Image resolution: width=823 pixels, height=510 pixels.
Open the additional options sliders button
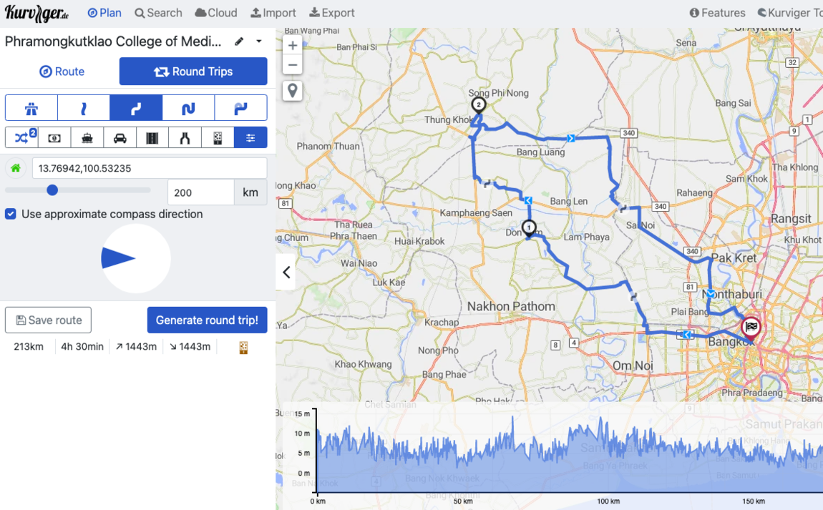pyautogui.click(x=250, y=138)
